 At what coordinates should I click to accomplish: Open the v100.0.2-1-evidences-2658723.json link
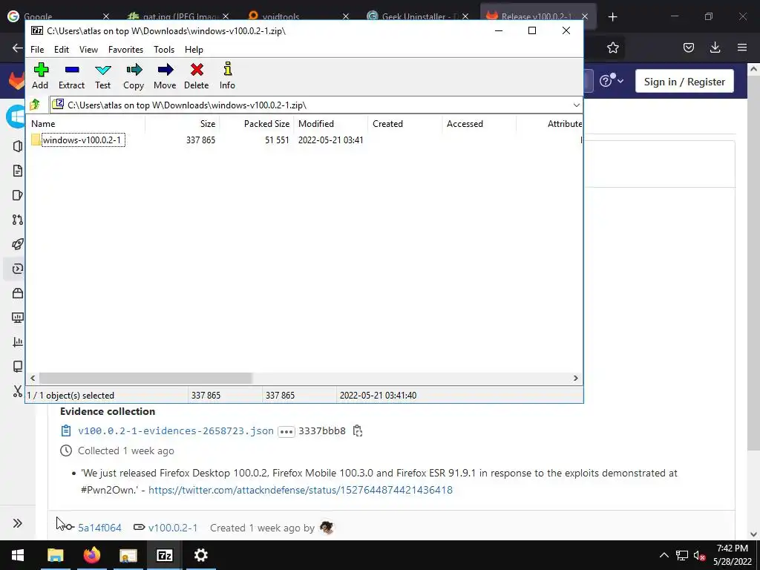point(175,431)
